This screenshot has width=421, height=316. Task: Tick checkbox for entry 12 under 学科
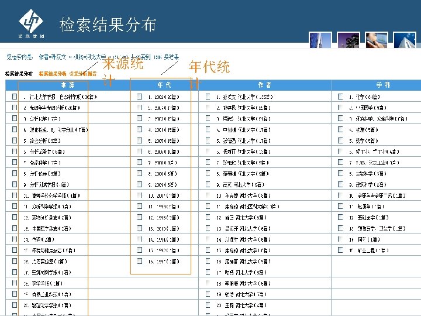click(340, 217)
